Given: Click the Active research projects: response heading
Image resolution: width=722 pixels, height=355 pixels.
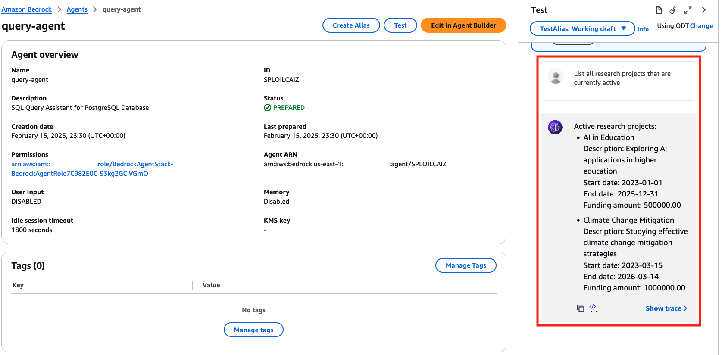Looking at the screenshot, I should point(615,126).
